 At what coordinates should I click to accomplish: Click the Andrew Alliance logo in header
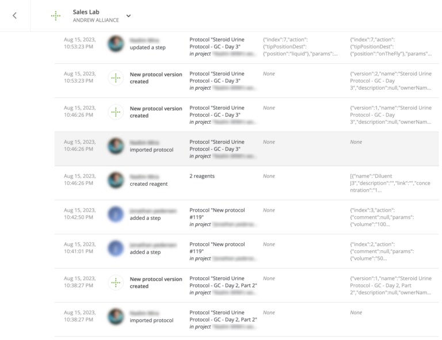pyautogui.click(x=56, y=16)
